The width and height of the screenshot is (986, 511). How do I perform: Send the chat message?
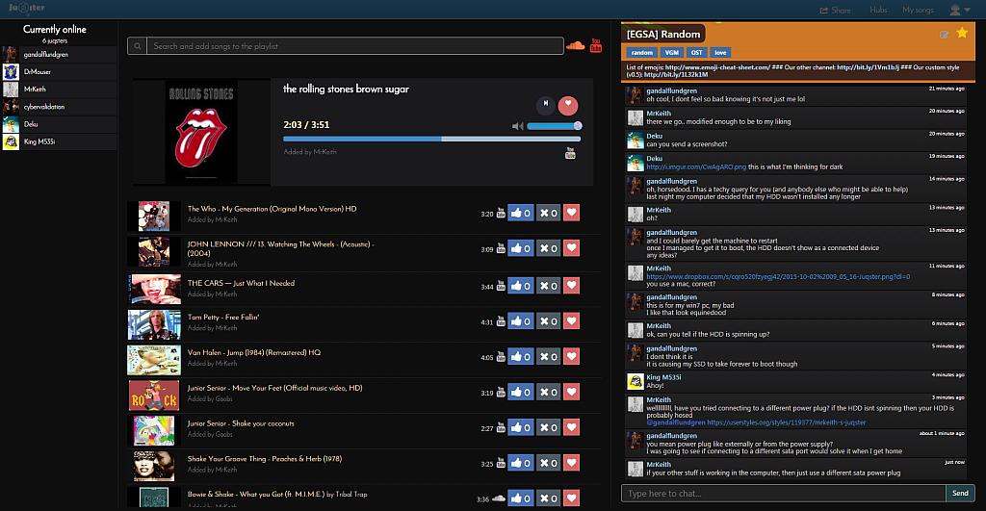960,494
